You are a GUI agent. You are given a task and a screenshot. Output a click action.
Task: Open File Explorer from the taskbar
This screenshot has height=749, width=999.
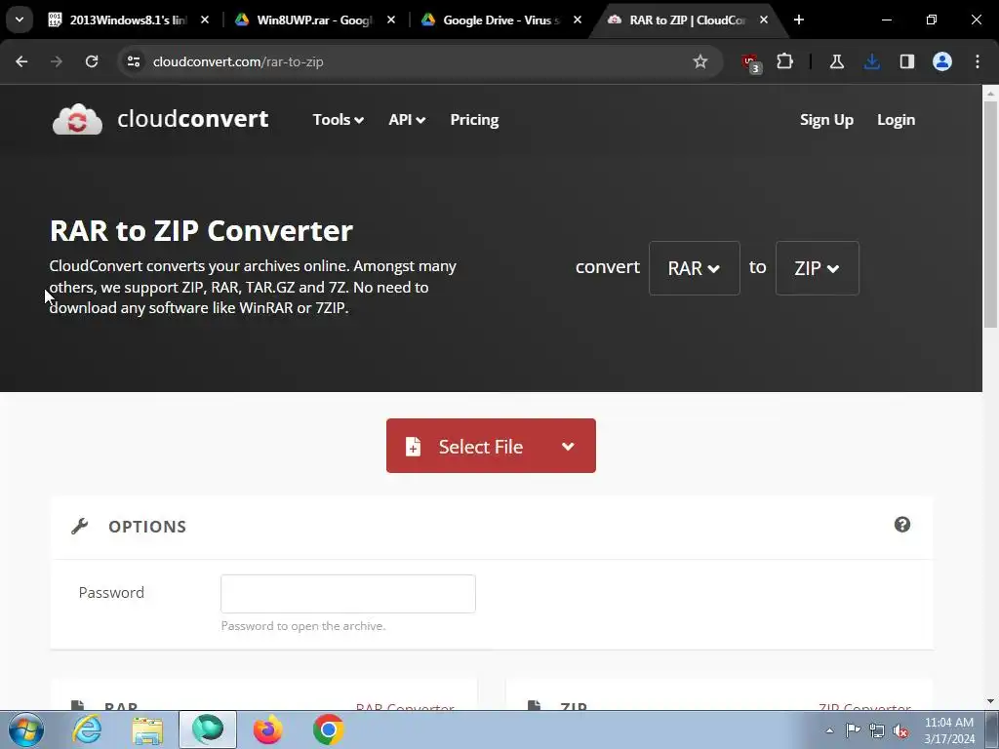tap(147, 729)
